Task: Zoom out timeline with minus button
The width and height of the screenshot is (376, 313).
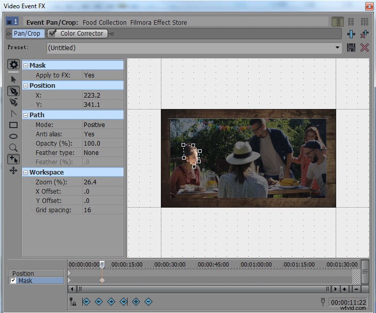Action: click(356, 289)
